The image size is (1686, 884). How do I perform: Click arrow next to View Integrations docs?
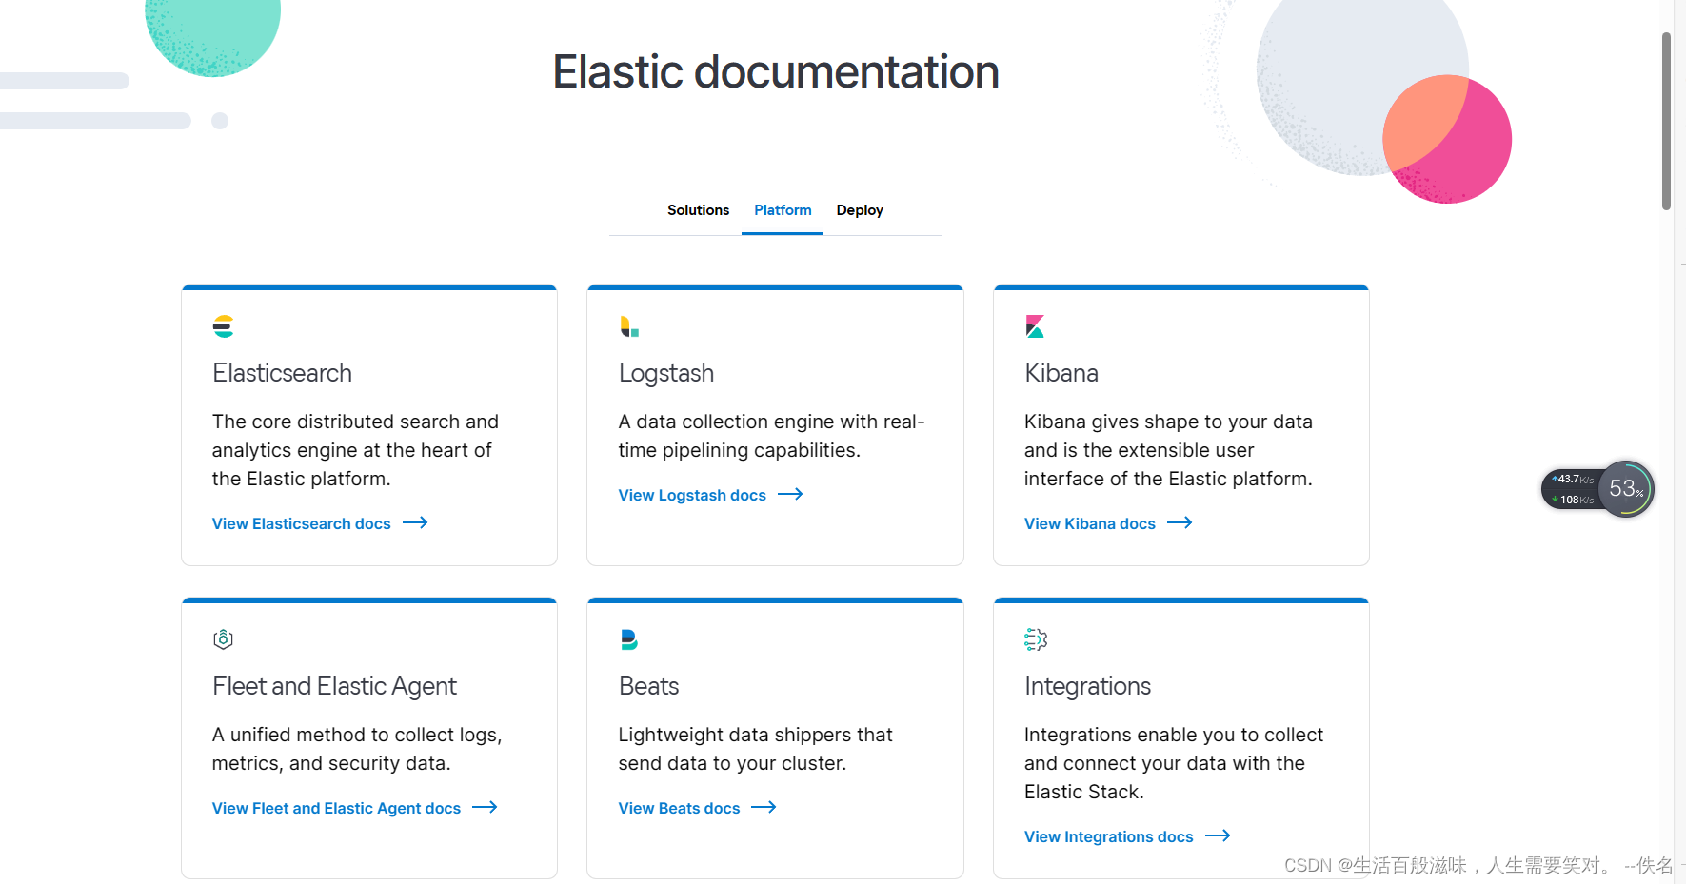[1218, 835]
